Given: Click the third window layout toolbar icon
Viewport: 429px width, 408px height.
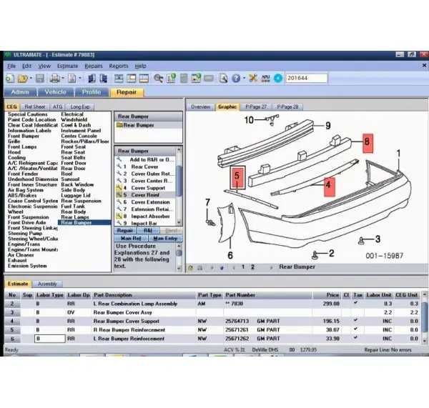Looking at the screenshot, I should pos(144,79).
